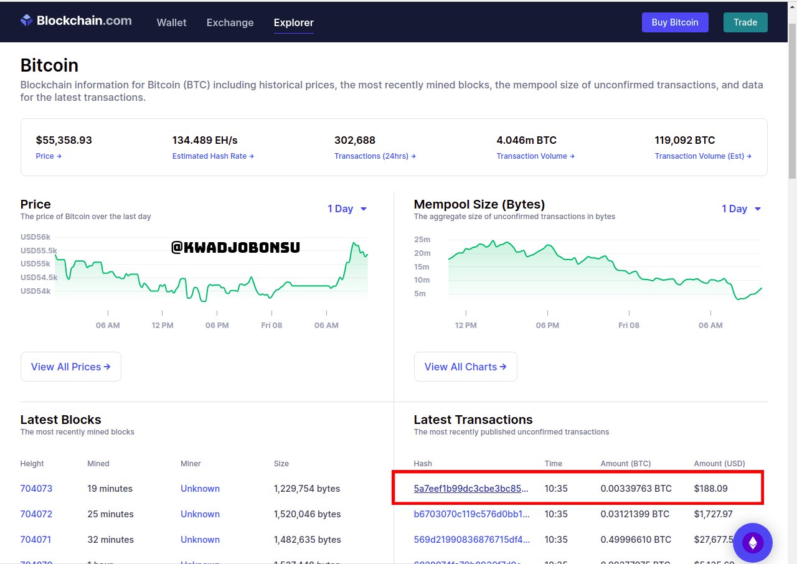Open transaction hash b6703070c119c576d0bb1
Viewport: 797px width, 564px height.
[471, 514]
